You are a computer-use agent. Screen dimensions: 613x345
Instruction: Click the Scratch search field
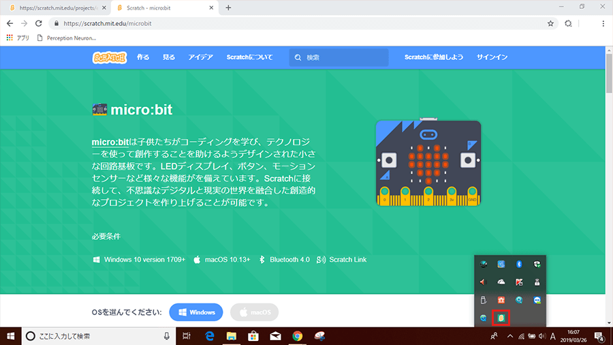339,57
